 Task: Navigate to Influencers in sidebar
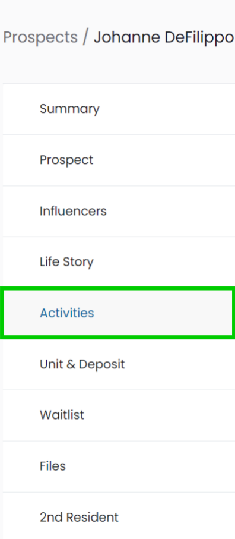(x=119, y=211)
